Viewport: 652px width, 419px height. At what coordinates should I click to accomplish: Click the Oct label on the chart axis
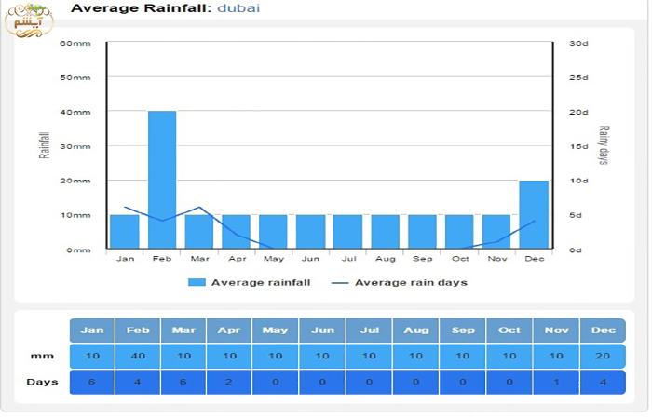click(x=460, y=259)
